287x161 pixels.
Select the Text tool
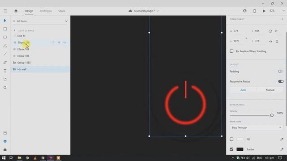point(5,71)
